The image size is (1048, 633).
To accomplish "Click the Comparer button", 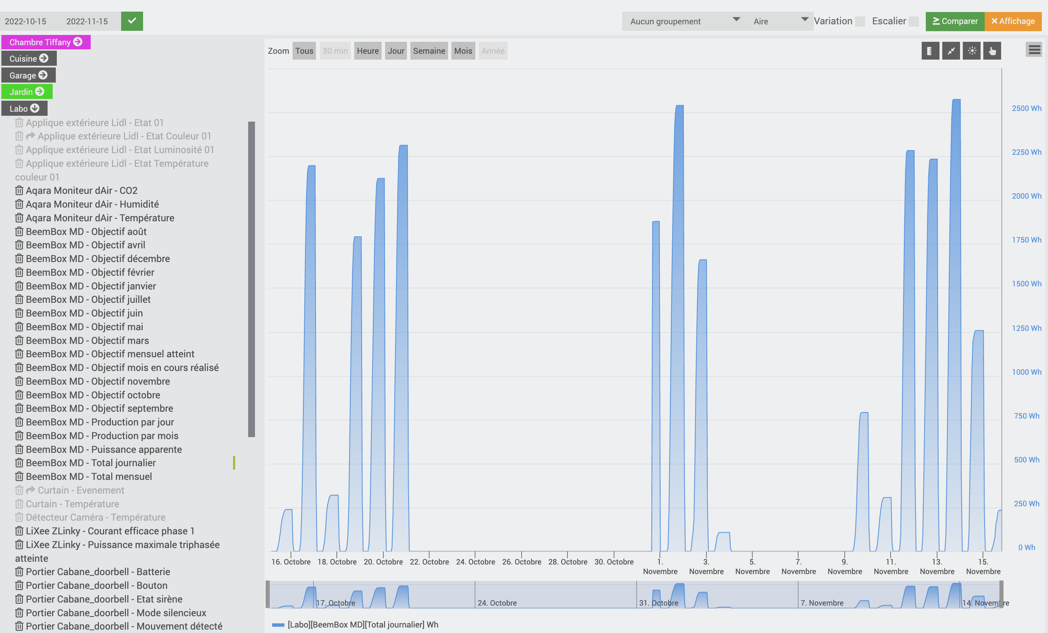I will [955, 21].
